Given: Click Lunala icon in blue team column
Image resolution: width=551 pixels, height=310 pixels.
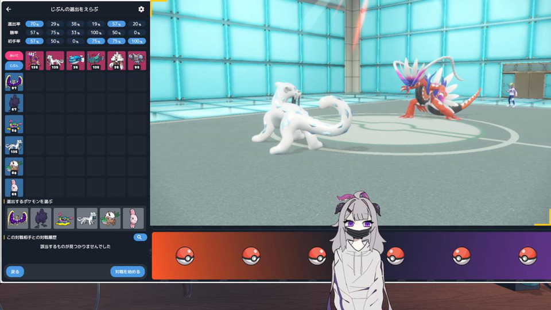Looking at the screenshot, I should click(x=14, y=82).
